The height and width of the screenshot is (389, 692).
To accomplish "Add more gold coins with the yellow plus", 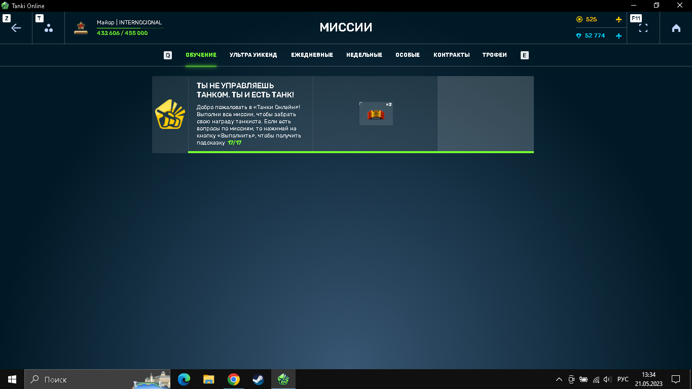I will 618,19.
